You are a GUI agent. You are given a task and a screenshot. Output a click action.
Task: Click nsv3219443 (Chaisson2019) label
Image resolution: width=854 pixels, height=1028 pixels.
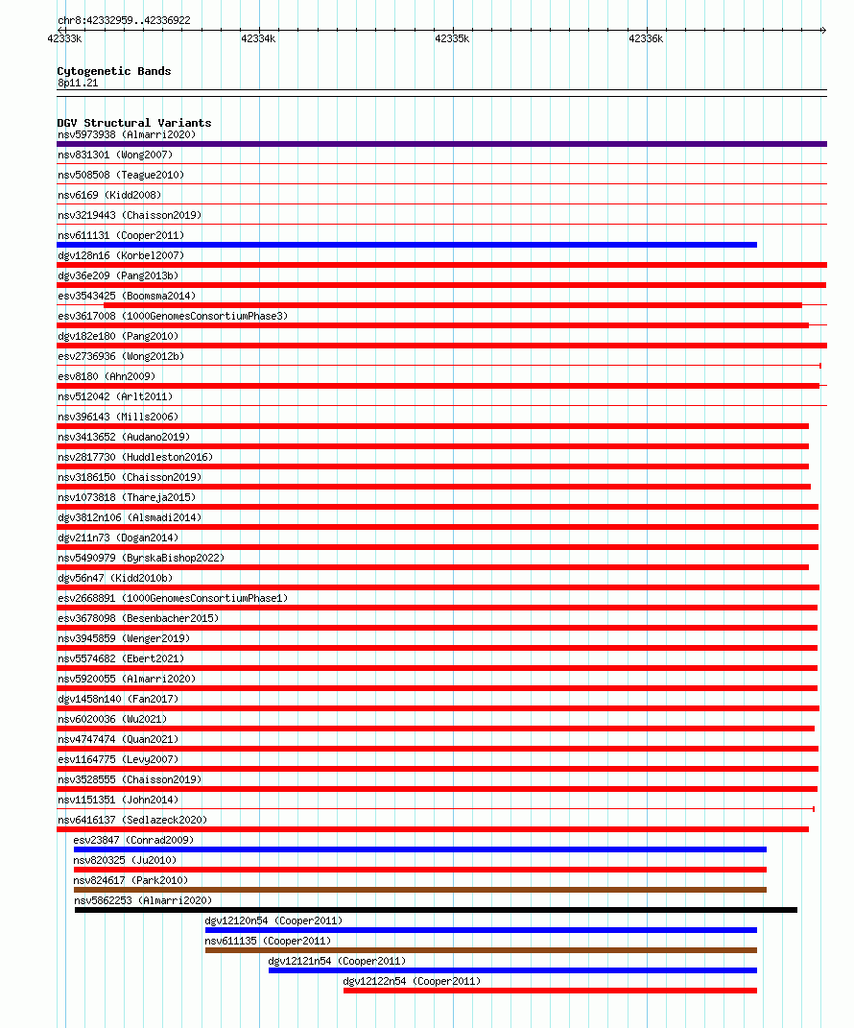pyautogui.click(x=130, y=215)
